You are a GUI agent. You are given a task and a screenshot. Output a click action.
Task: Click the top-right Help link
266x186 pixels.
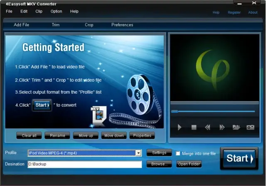(x=216, y=12)
